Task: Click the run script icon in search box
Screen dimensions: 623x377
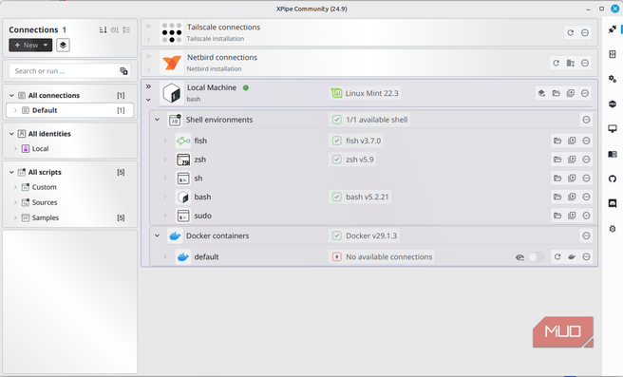Action: 123,71
